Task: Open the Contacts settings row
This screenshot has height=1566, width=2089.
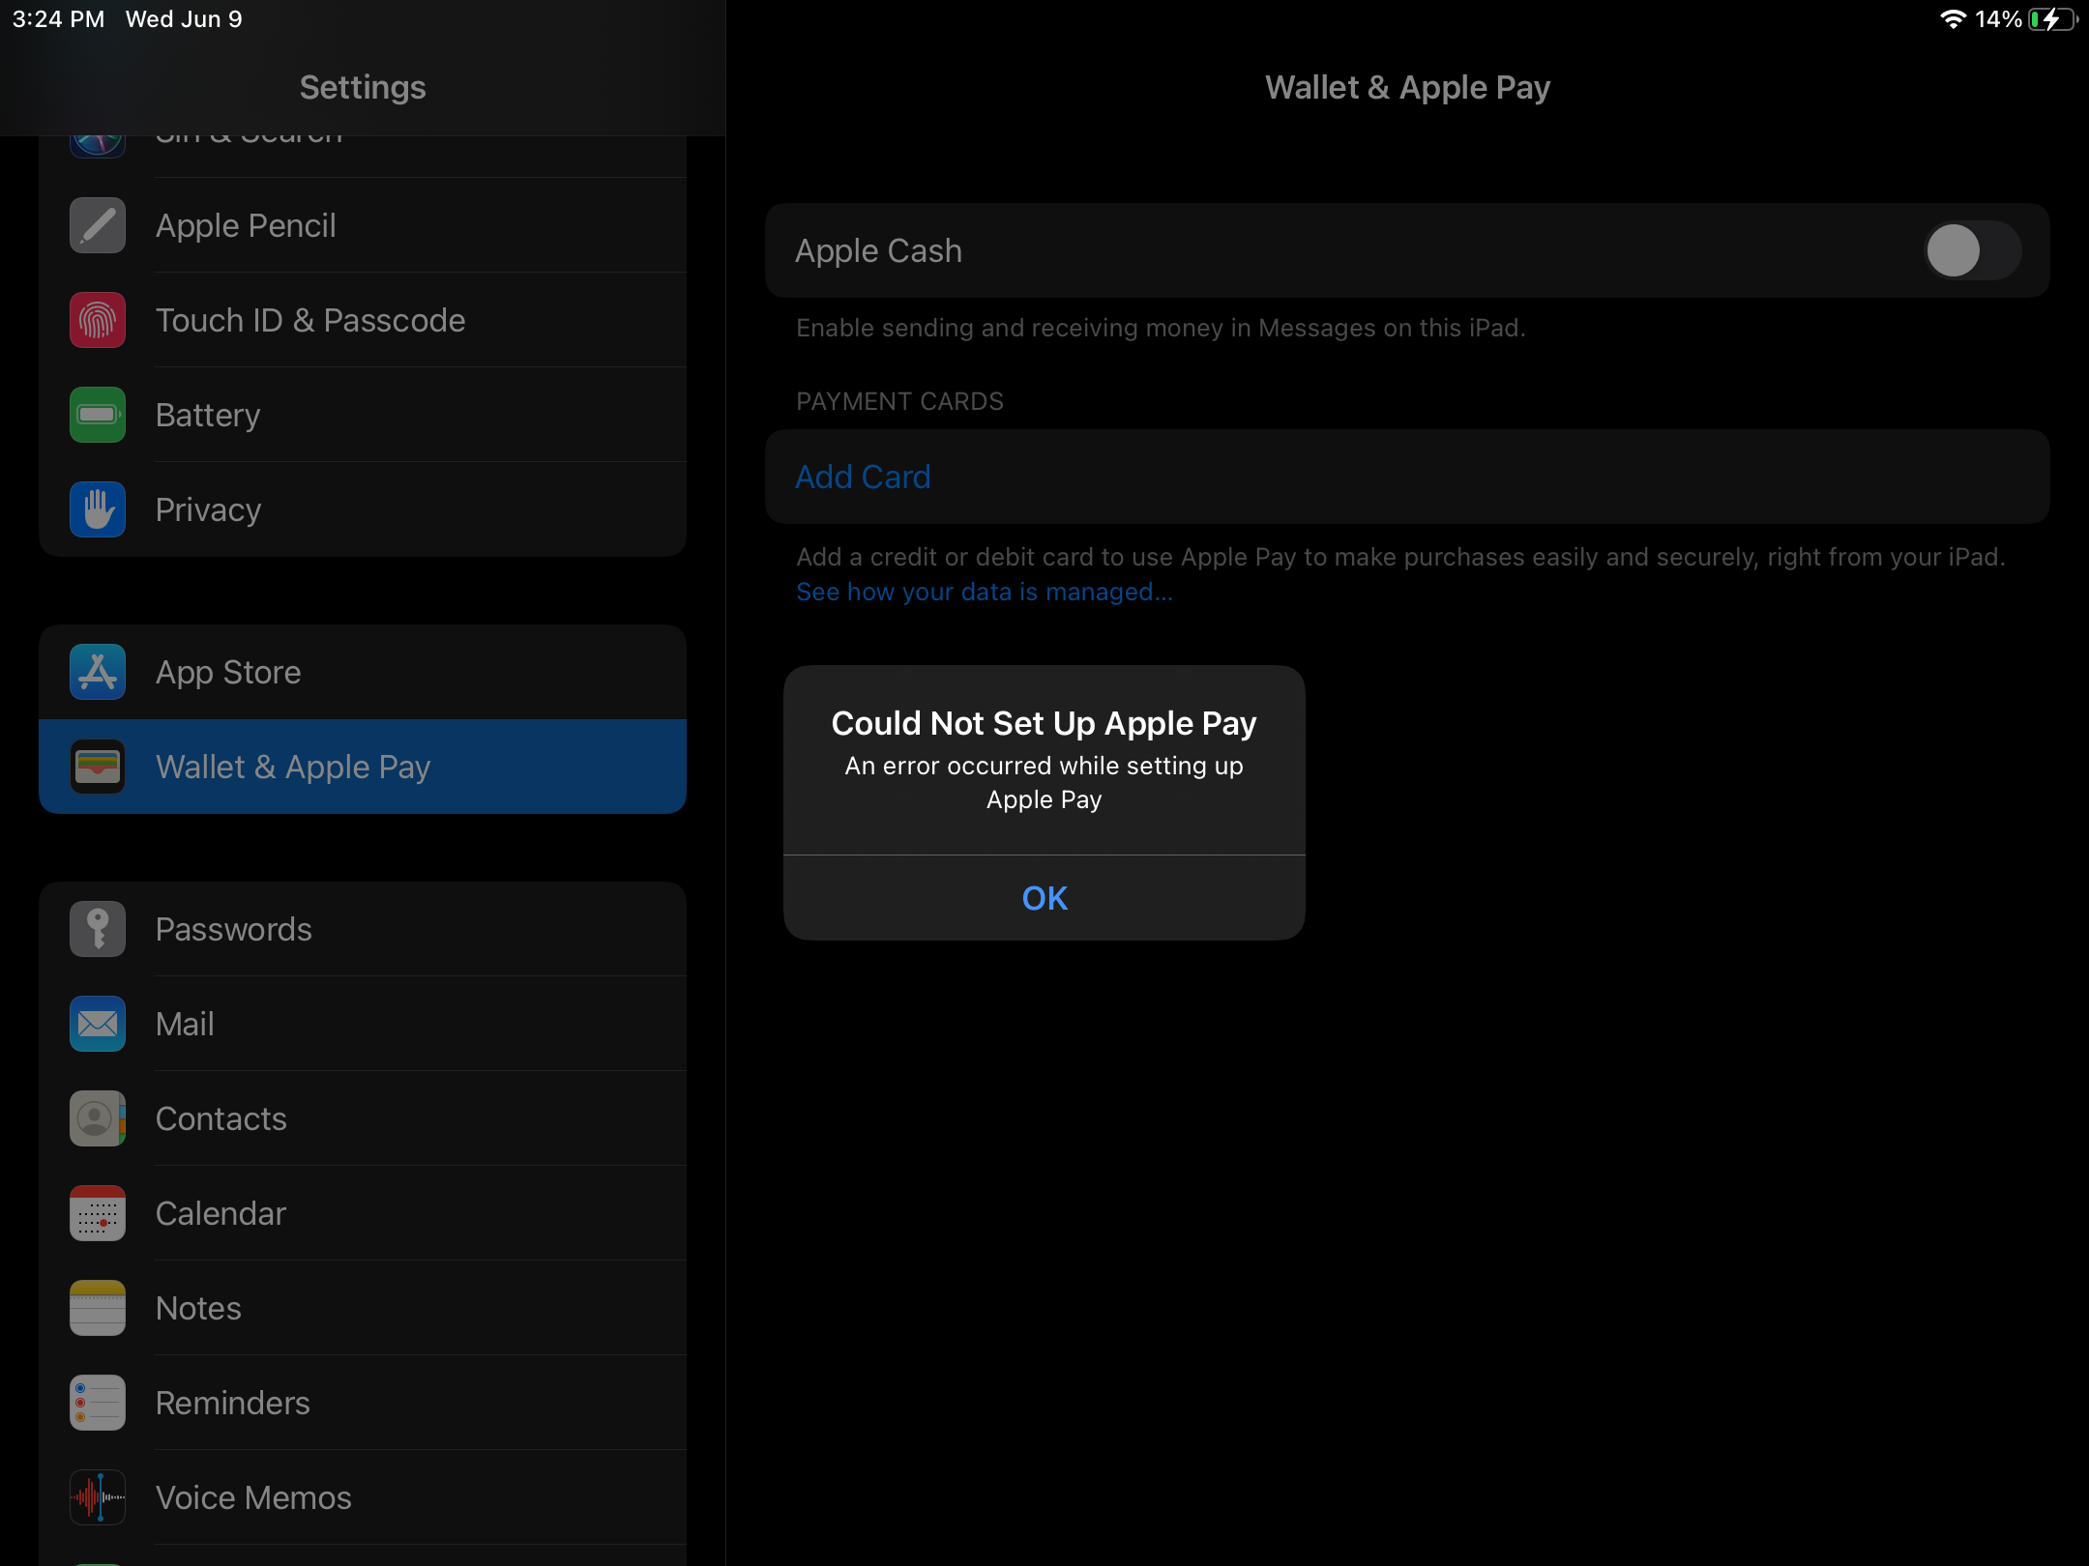Action: pyautogui.click(x=363, y=1118)
